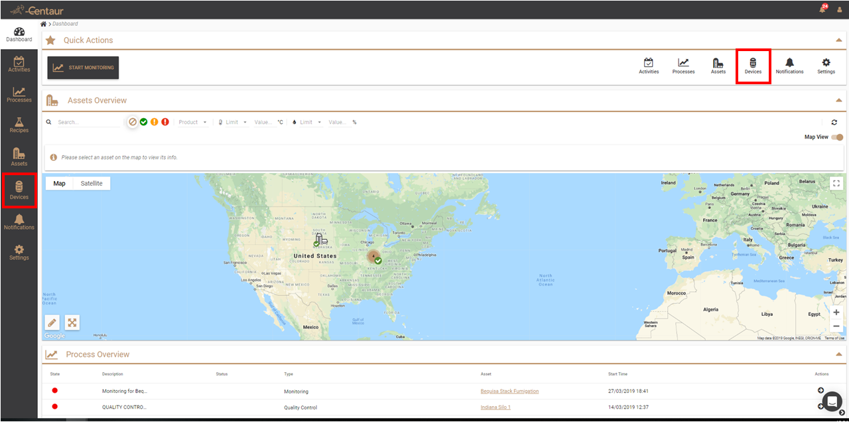Collapse the Quick Actions panel
This screenshot has width=849, height=422.
pos(839,40)
